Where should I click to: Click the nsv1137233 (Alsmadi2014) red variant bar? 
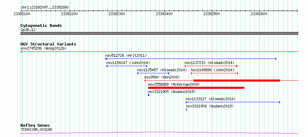coord(211,66)
